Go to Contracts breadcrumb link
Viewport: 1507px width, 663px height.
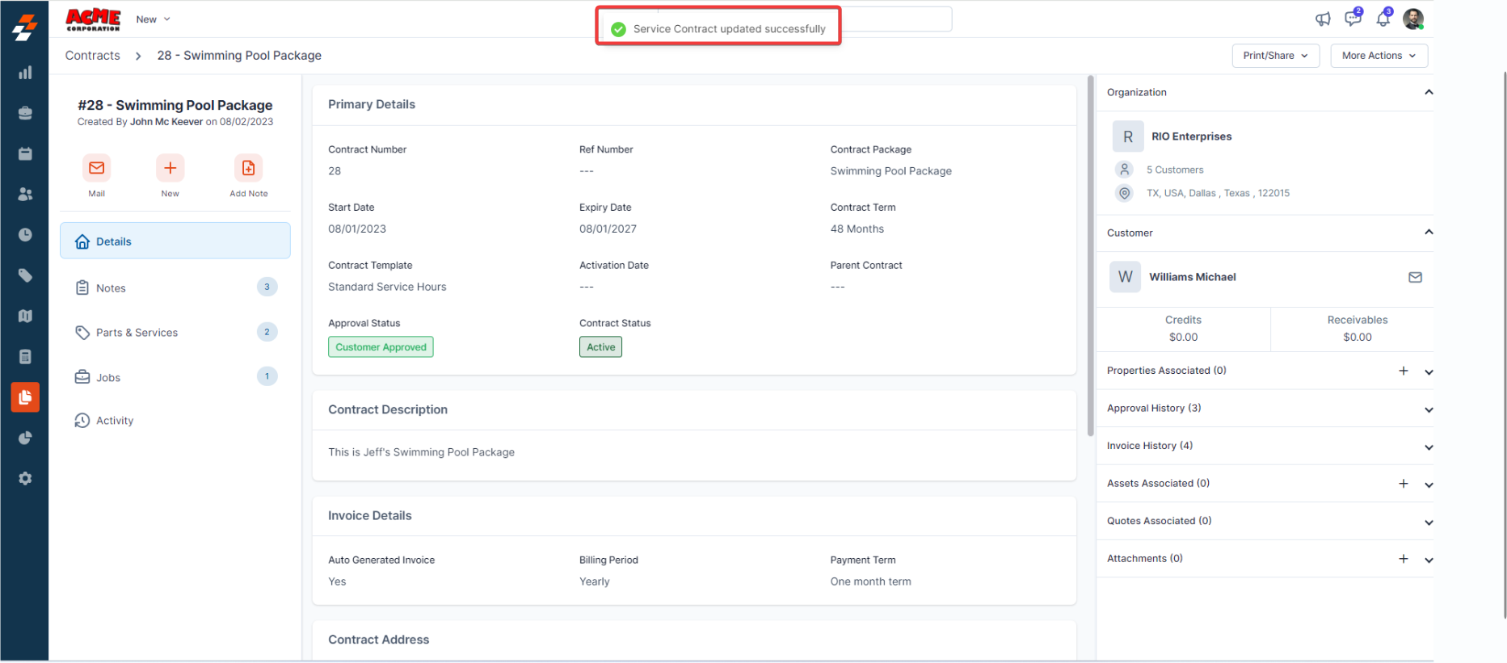pyautogui.click(x=92, y=56)
